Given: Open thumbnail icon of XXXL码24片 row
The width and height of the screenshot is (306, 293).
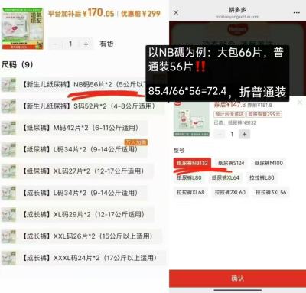Looking at the screenshot, I should (8, 258).
